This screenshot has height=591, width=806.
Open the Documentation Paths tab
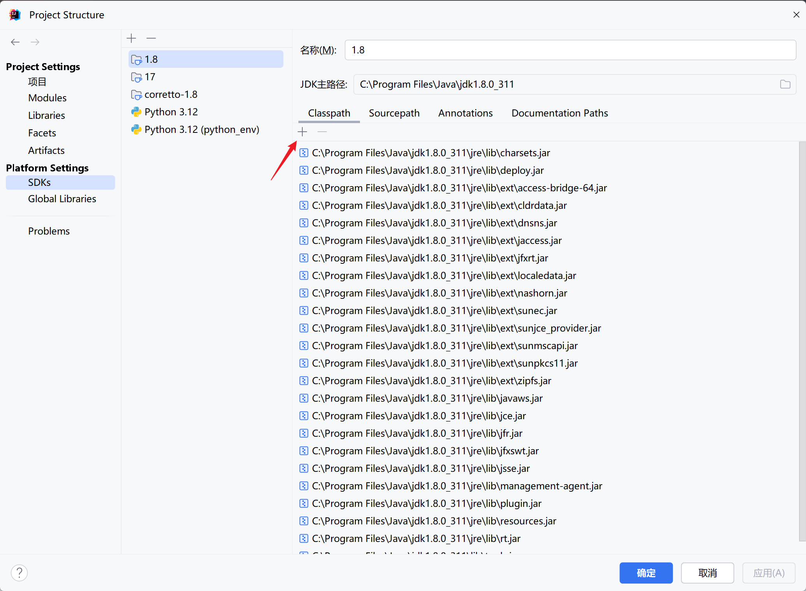point(559,113)
